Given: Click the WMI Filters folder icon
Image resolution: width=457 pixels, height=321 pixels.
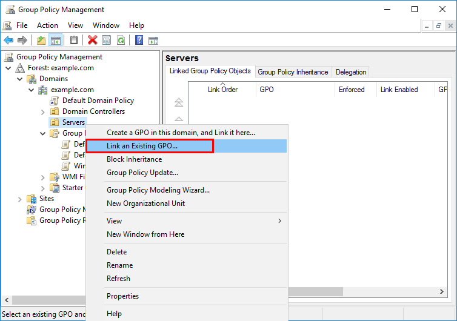Looking at the screenshot, I should (55, 177).
